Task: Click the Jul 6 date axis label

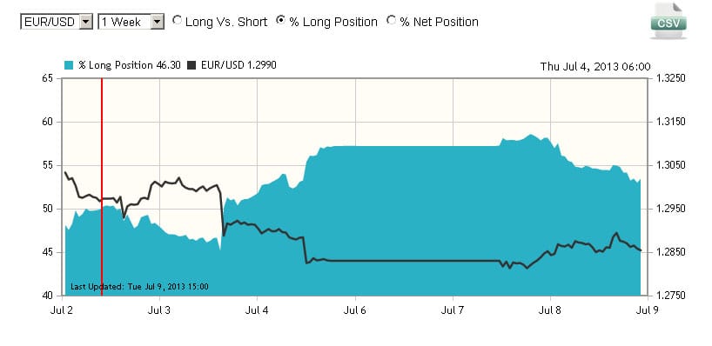Action: [x=355, y=310]
